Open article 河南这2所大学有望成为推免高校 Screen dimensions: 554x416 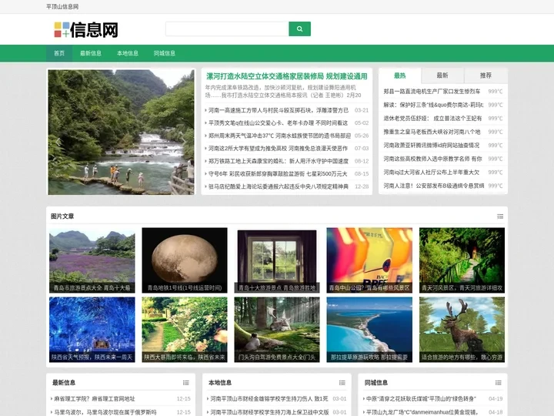pos(278,149)
